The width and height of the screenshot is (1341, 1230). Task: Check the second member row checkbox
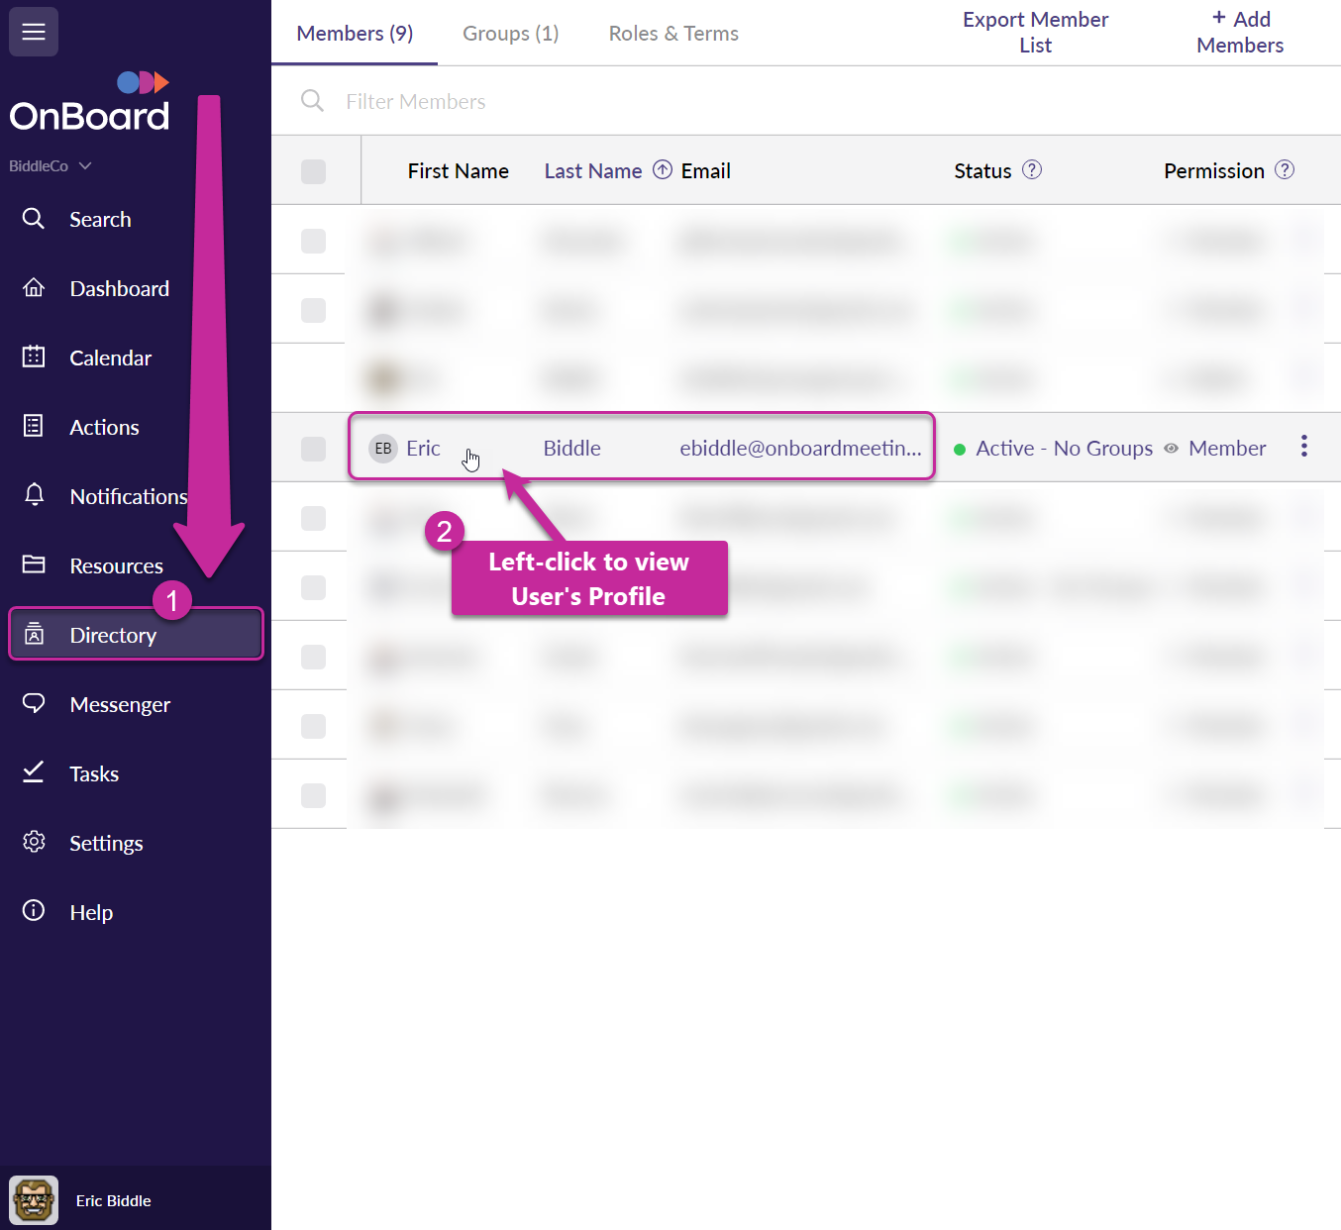tap(313, 310)
